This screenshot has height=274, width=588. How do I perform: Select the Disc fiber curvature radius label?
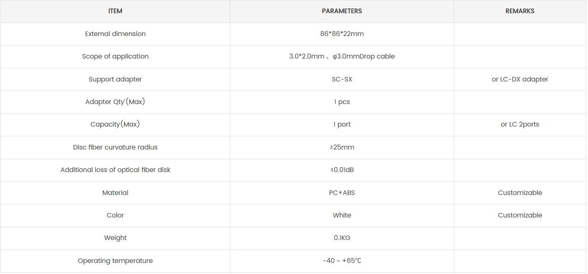coord(115,147)
